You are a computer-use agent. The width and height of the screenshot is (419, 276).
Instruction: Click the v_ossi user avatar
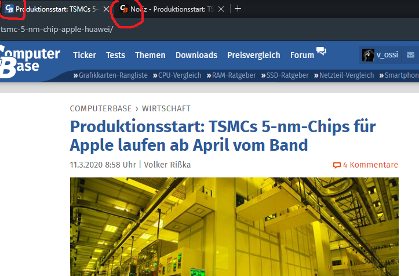point(368,55)
